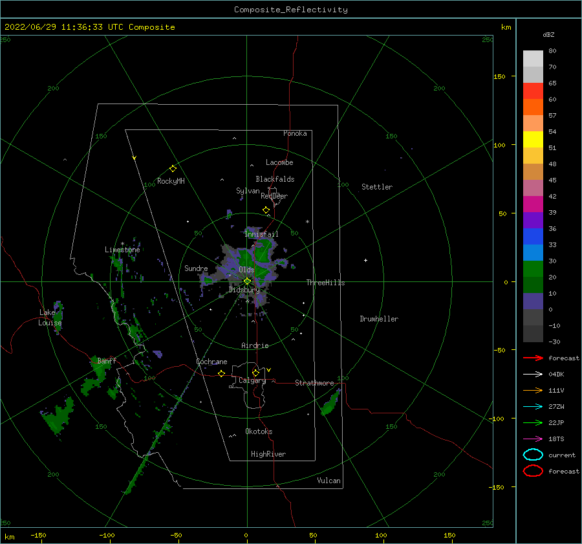The height and width of the screenshot is (544, 582).
Task: Click the green radar echo near Strathmore
Action: tap(330, 403)
